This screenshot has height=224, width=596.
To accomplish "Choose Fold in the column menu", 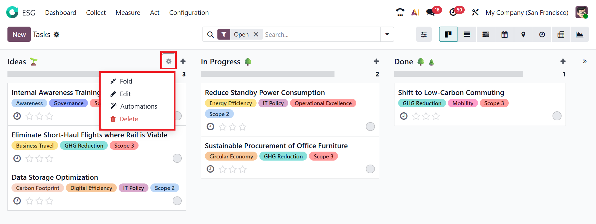I will 126,81.
